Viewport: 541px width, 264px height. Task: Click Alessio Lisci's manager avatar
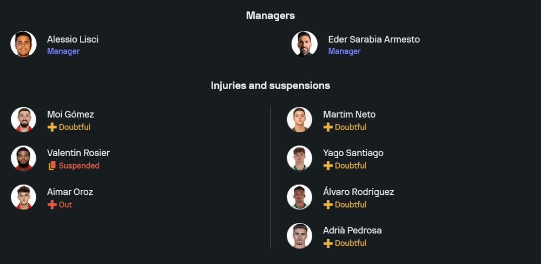23,44
